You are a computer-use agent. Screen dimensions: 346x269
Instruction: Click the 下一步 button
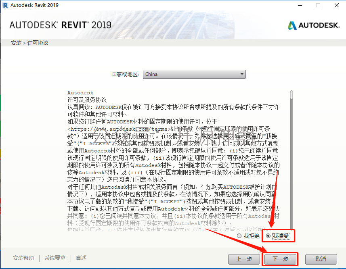pyautogui.click(x=280, y=259)
